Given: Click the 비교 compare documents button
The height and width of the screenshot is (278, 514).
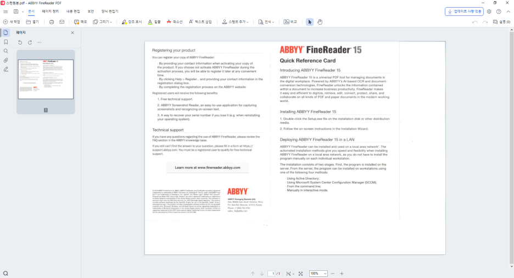Looking at the screenshot, I should [x=290, y=22].
